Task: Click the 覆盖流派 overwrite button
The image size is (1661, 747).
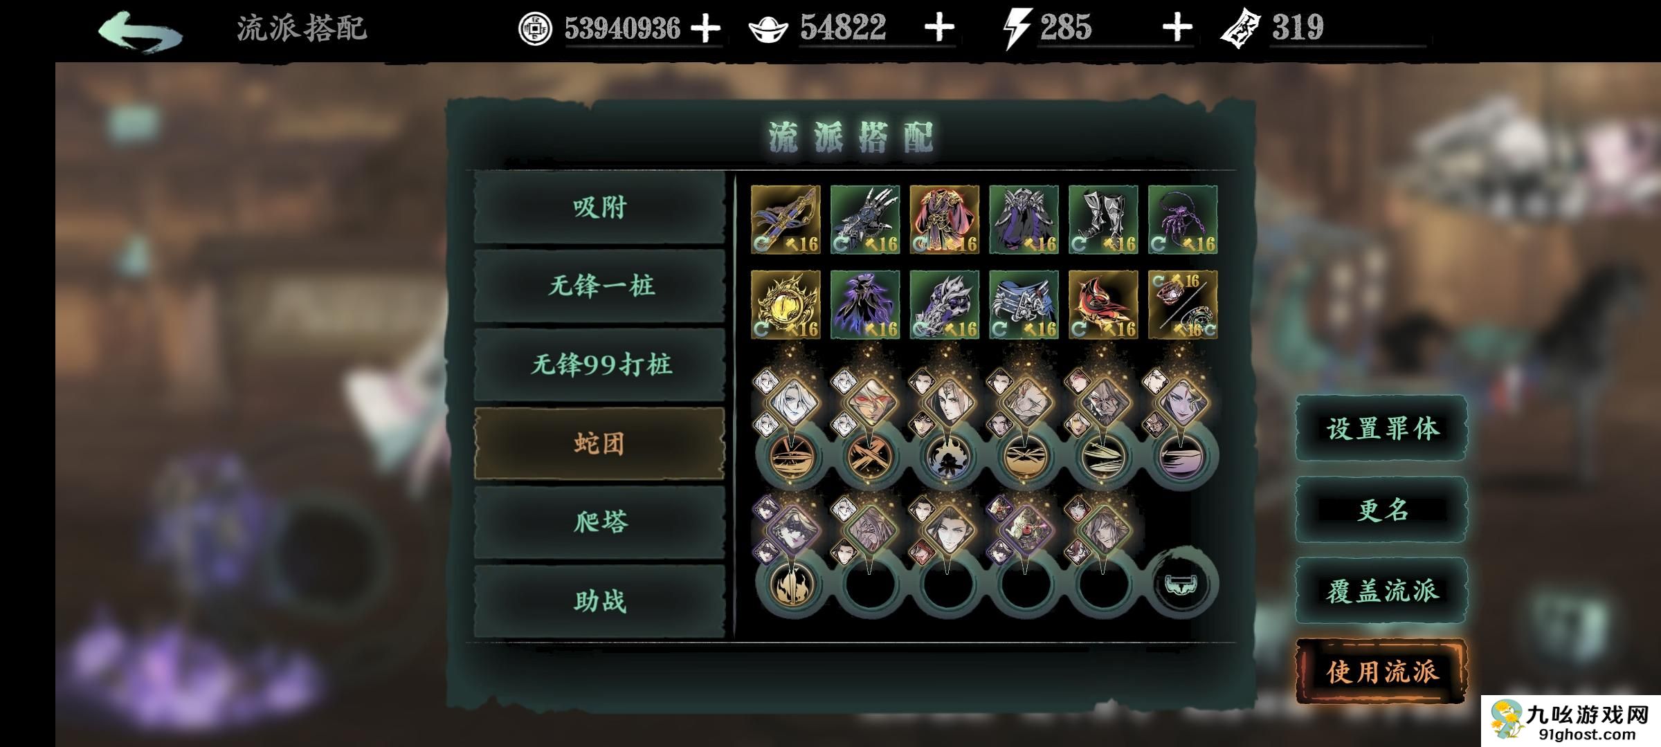Action: tap(1382, 591)
